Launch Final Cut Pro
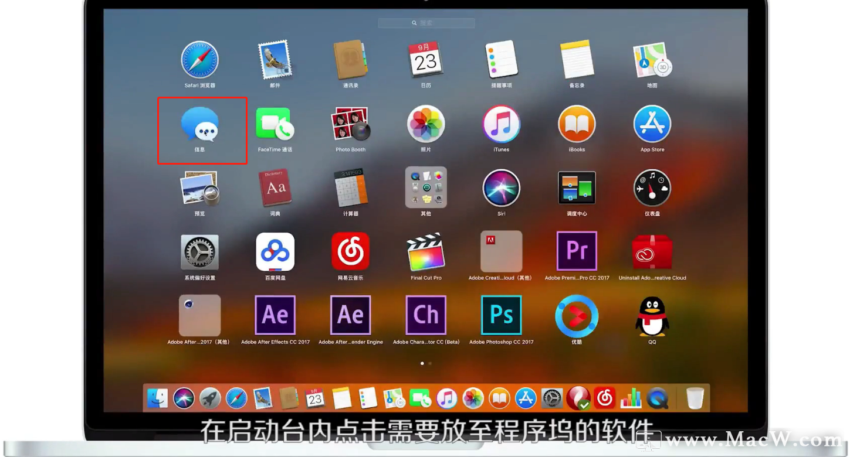Image resolution: width=850 pixels, height=457 pixels. click(x=426, y=252)
